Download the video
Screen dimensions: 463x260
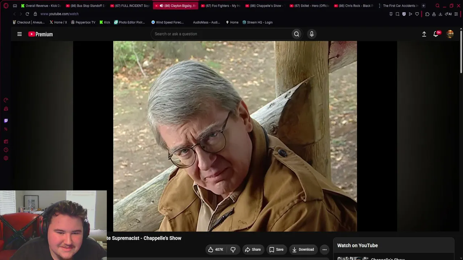pos(303,250)
